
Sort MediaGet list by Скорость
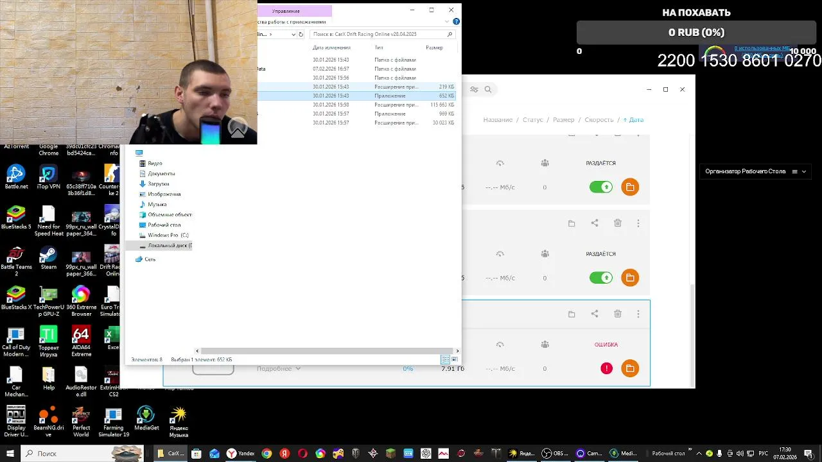click(x=599, y=120)
